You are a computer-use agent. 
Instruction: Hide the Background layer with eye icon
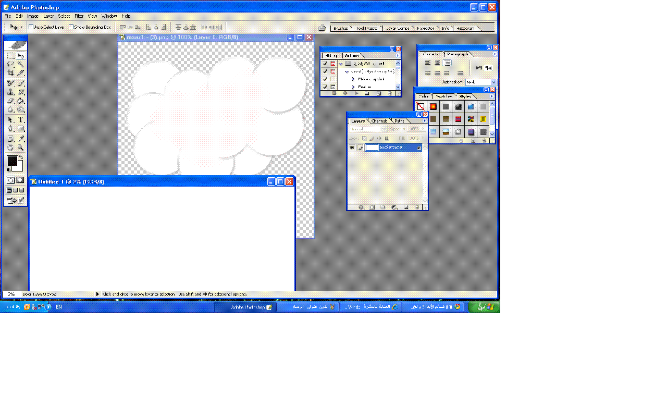coord(352,148)
